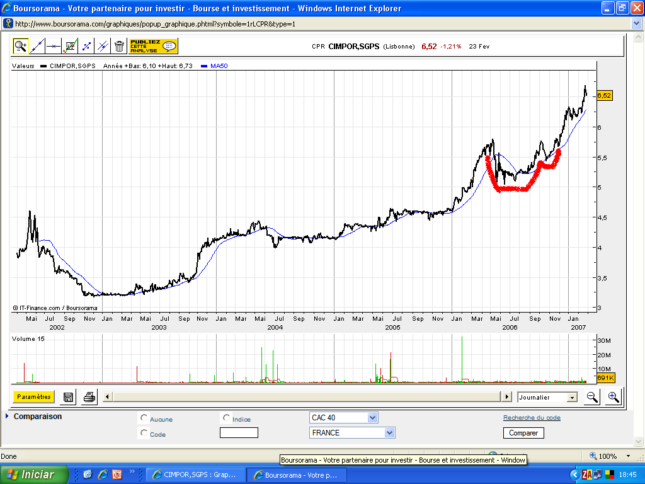Expand the FRANCE country dropdown
The width and height of the screenshot is (645, 484).
pyautogui.click(x=352, y=433)
